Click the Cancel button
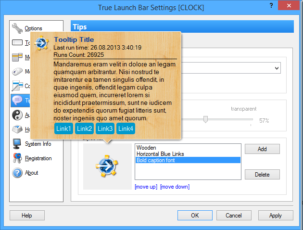Image resolution: width=303 pixels, height=230 pixels. 234,215
